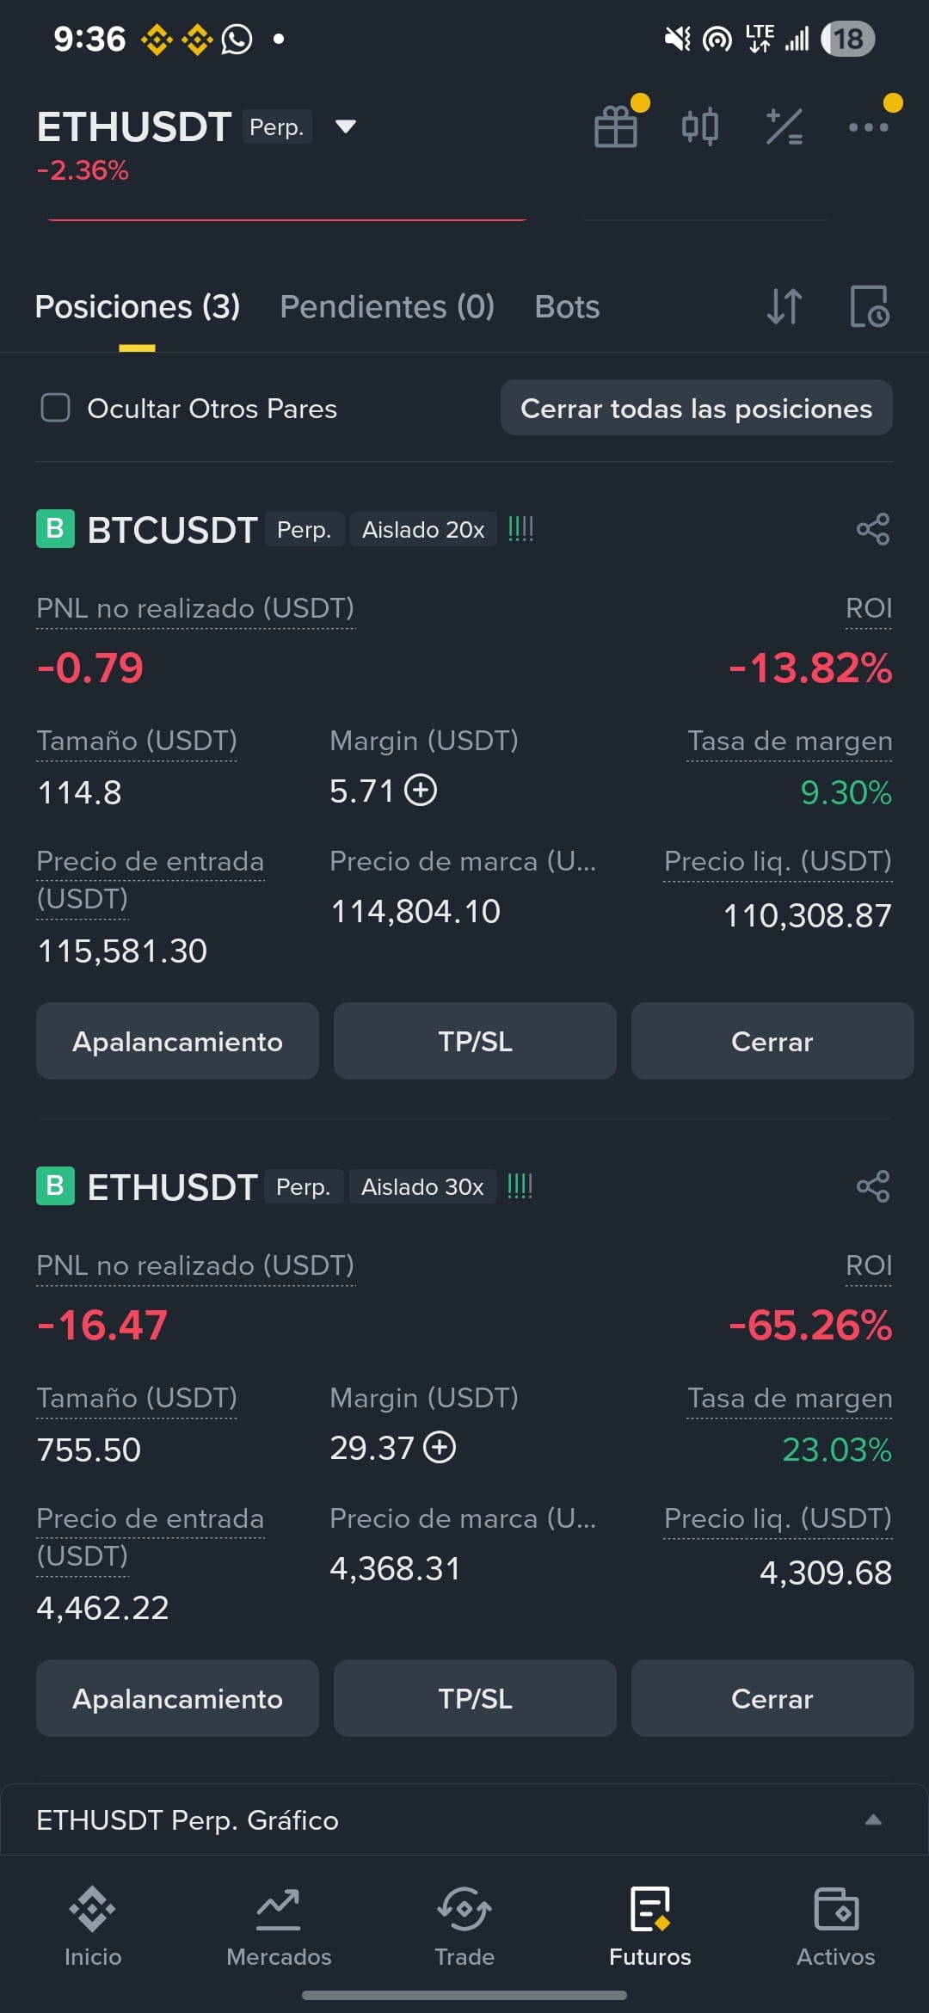Open TP/SL for the BTCUSDT position
Screen dimensions: 929x2013
475,1041
